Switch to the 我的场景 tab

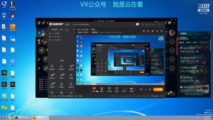(55, 30)
